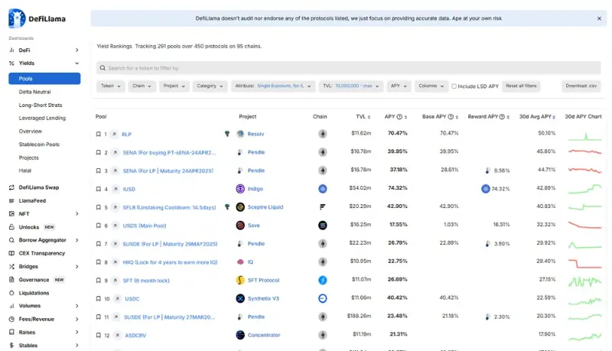Click the search magnifier icon
This screenshot has height=351, width=612.
[x=103, y=68]
